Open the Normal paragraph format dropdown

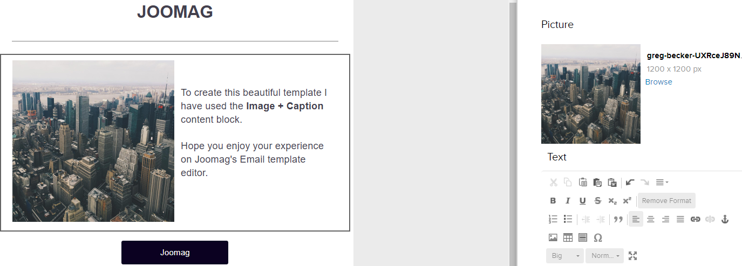coord(604,256)
